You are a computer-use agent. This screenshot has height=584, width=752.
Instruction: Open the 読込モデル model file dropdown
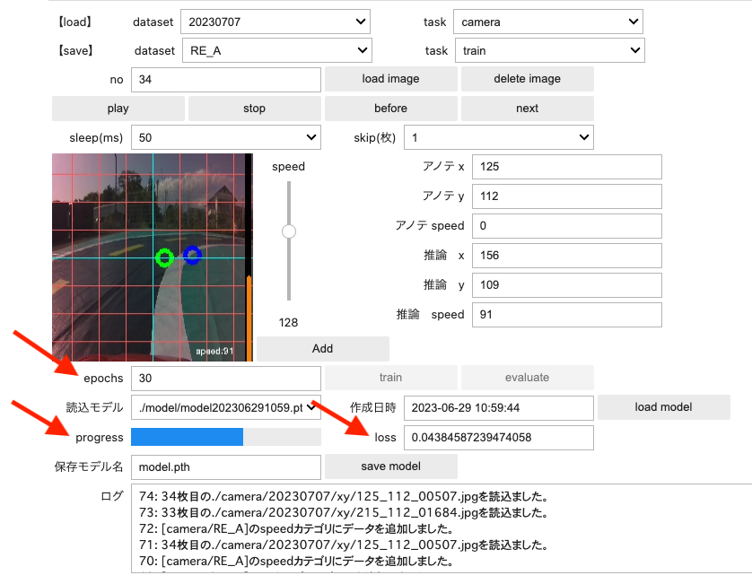pyautogui.click(x=226, y=407)
